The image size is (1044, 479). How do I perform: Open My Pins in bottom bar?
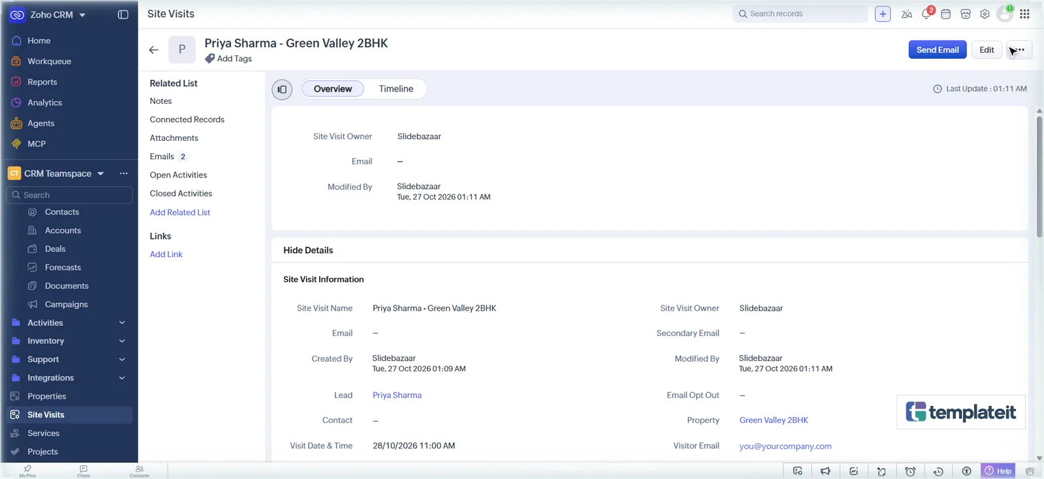click(27, 471)
